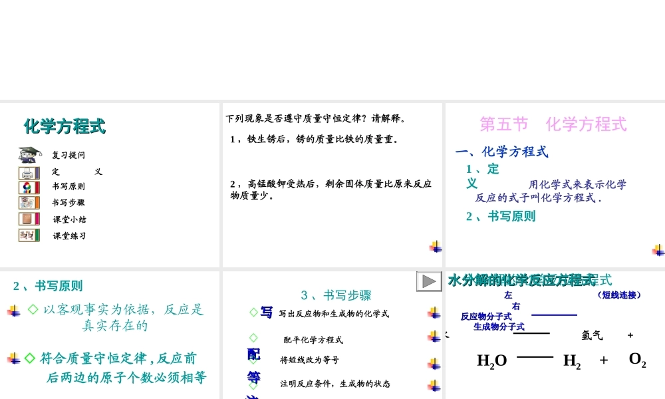Select the book icon beside 课堂小结
665x399 pixels.
[x=29, y=219]
